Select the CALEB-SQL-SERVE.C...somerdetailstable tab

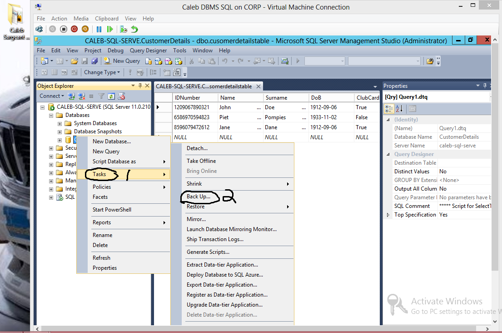[204, 86]
